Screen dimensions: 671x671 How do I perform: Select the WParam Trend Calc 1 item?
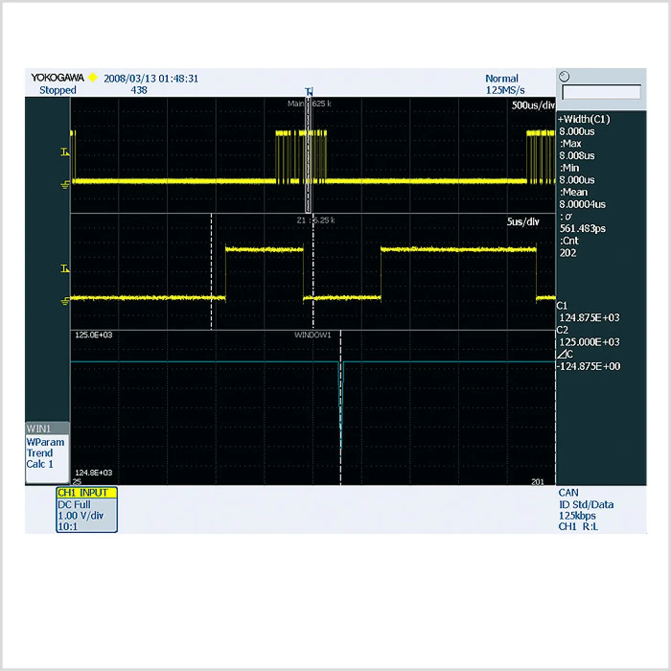[46, 453]
